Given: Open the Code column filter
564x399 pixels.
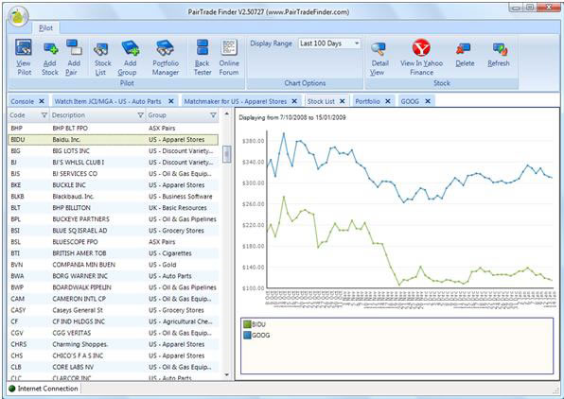Looking at the screenshot, I should click(44, 115).
